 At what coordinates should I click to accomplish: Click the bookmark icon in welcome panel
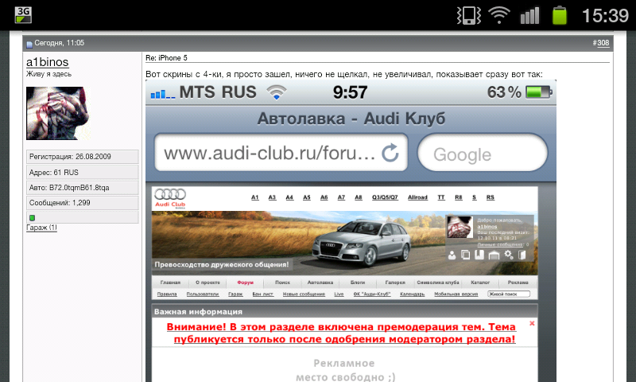click(479, 255)
